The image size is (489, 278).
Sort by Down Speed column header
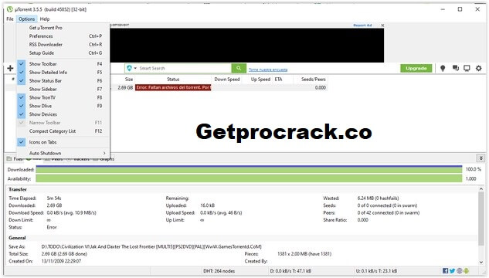click(x=226, y=80)
